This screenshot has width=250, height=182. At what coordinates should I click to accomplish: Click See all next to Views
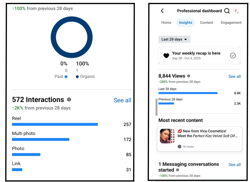(x=235, y=76)
